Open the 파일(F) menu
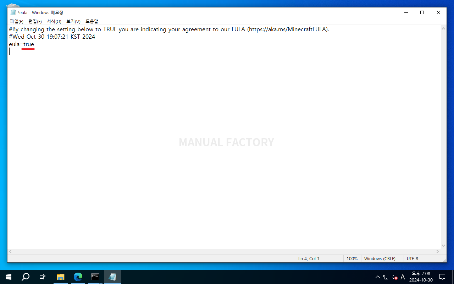The height and width of the screenshot is (284, 454). click(16, 22)
